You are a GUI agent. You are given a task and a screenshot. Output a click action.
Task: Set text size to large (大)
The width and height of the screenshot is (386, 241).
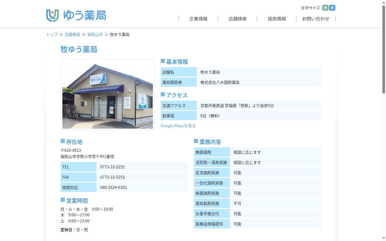(332, 8)
